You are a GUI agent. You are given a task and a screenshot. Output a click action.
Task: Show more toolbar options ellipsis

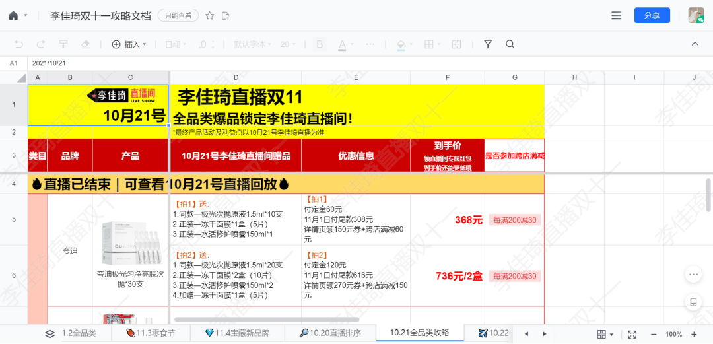click(x=370, y=44)
